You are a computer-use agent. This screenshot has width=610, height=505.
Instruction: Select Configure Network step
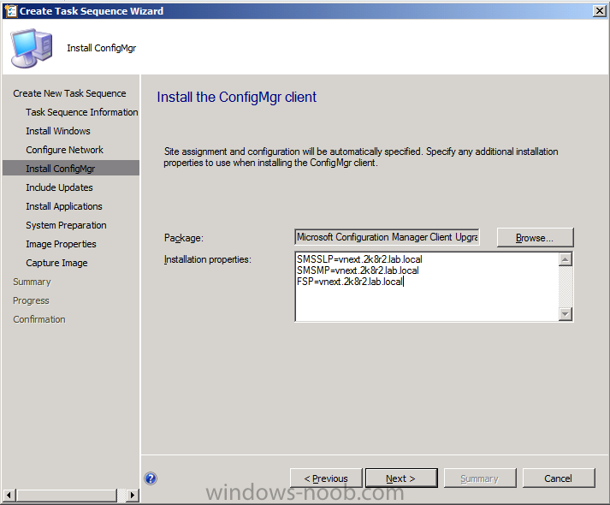click(64, 150)
